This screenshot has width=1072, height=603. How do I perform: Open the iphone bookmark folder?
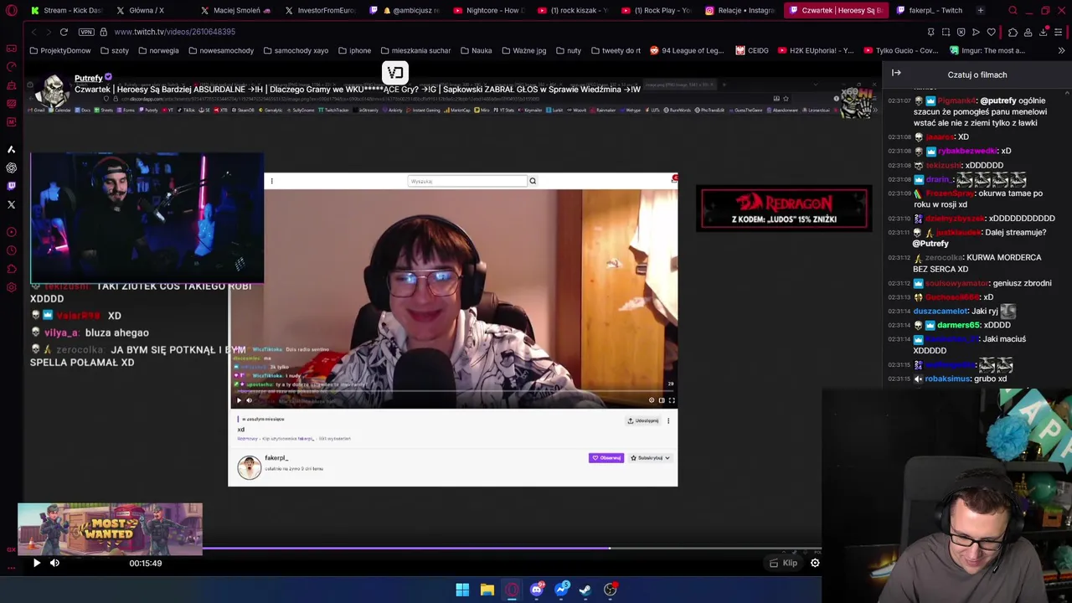point(354,50)
